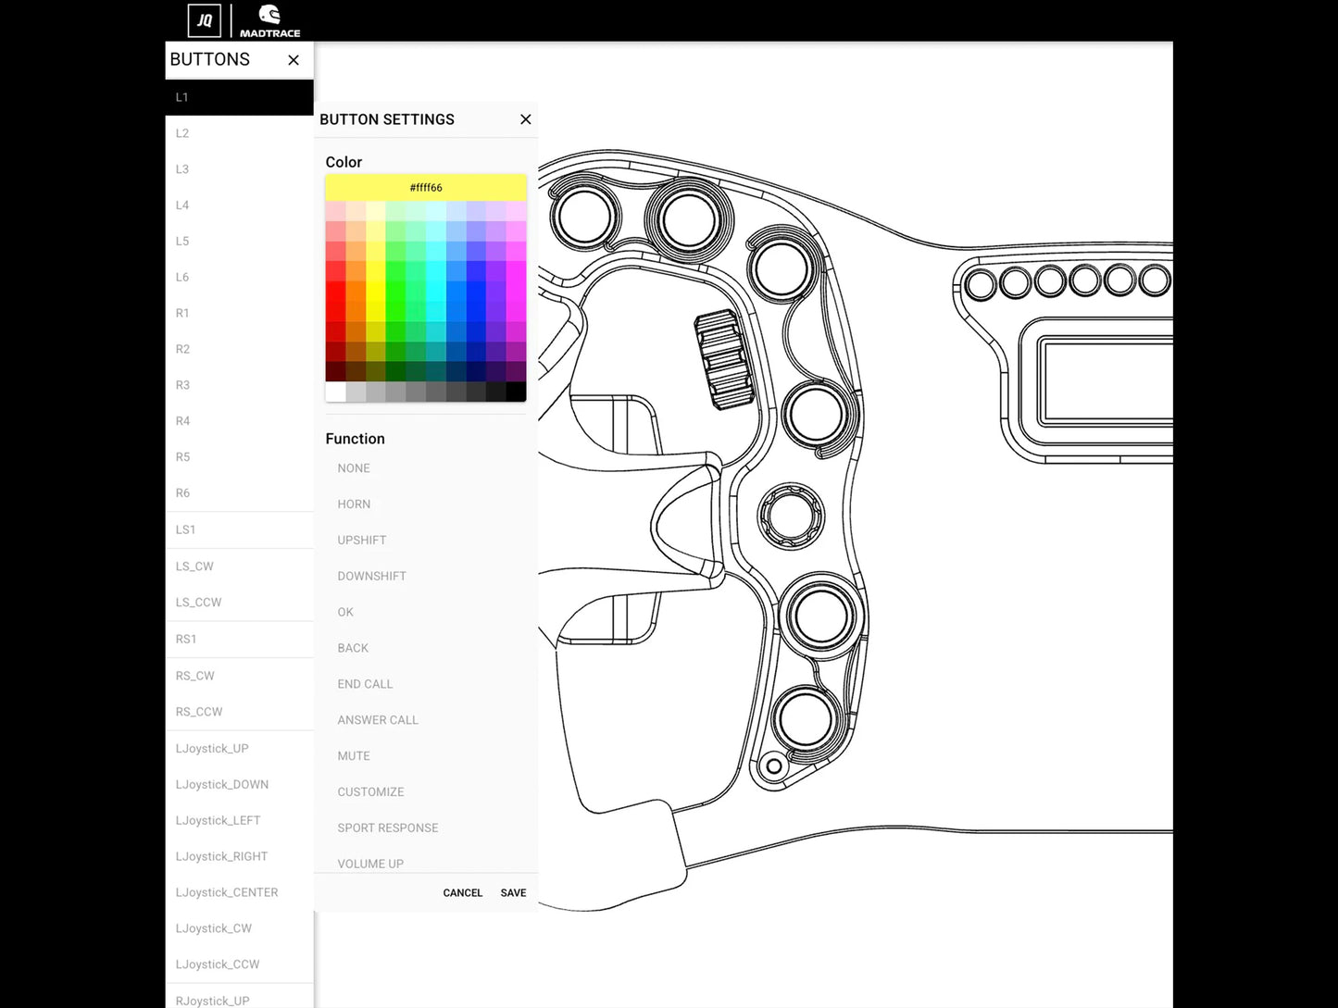This screenshot has height=1008, width=1338.
Task: Close the BUTTONS panel
Action: [x=293, y=59]
